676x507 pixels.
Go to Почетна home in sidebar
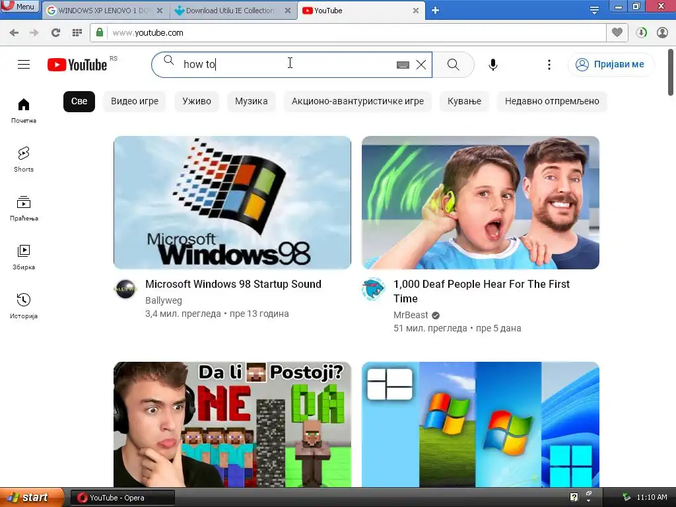pyautogui.click(x=24, y=111)
